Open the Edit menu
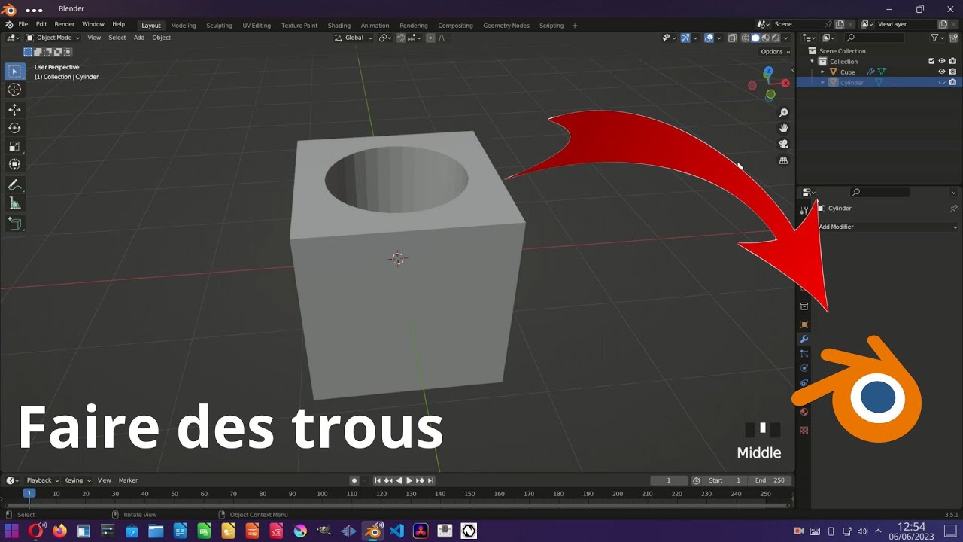This screenshot has width=963, height=542. pos(41,24)
